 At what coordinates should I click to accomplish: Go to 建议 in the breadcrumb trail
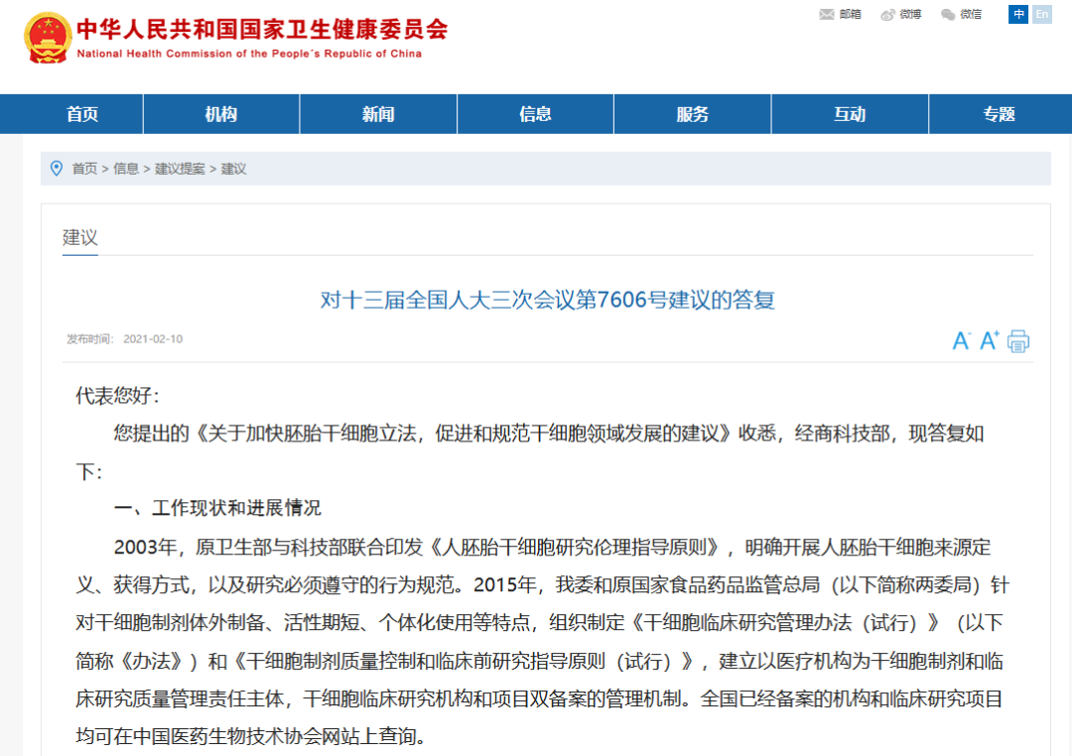tap(233, 169)
